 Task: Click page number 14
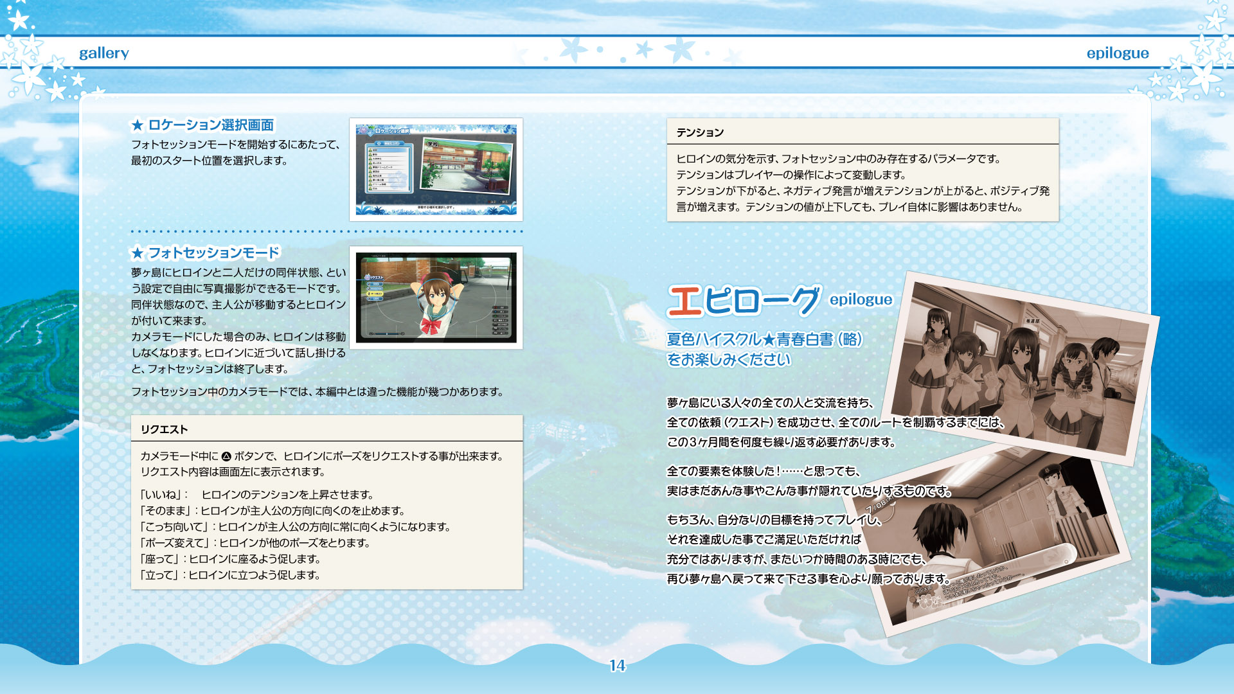click(x=617, y=666)
